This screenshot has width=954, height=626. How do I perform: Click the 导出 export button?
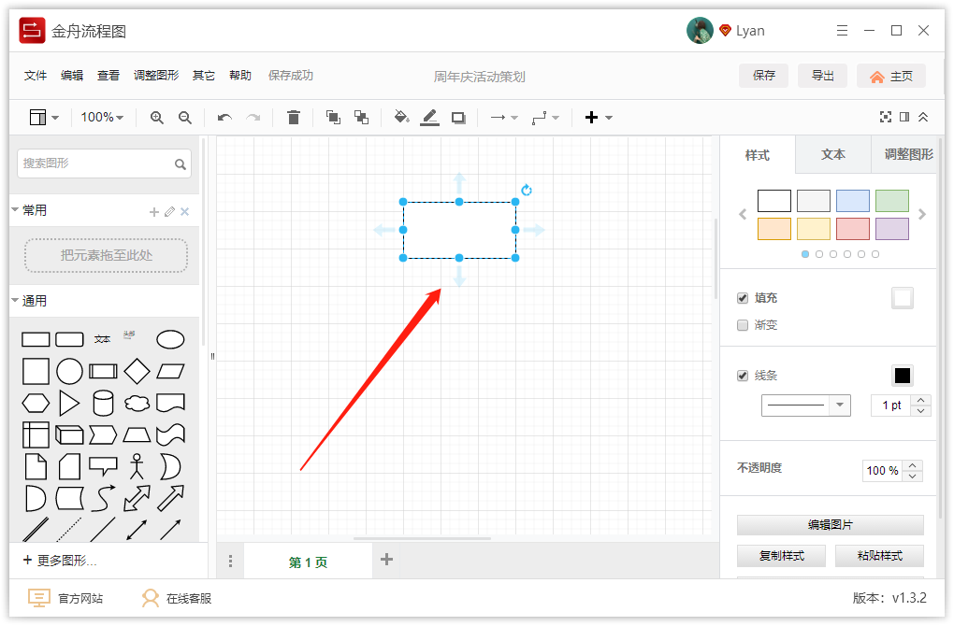(822, 75)
